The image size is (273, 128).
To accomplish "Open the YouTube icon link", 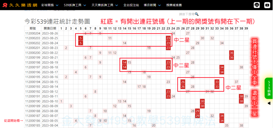I will 267,5.
